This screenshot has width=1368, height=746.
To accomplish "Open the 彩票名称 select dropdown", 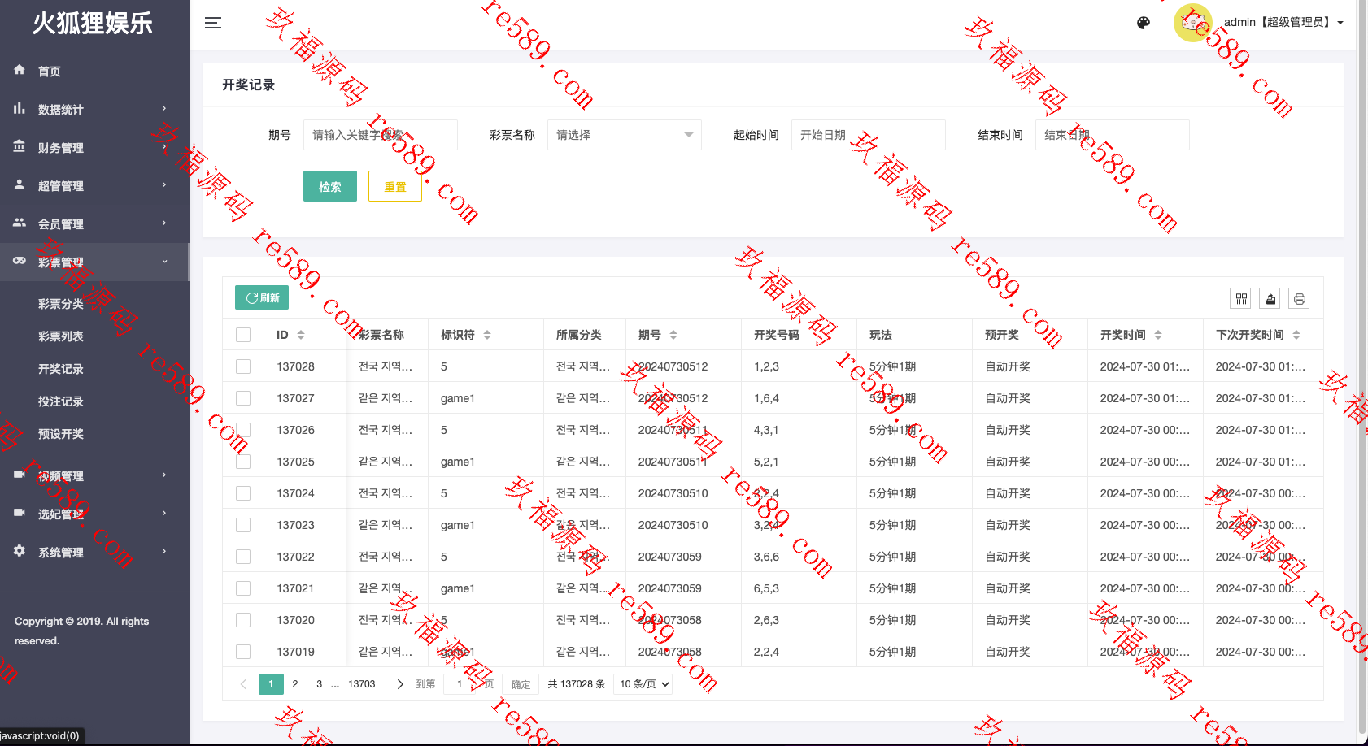I will click(625, 135).
